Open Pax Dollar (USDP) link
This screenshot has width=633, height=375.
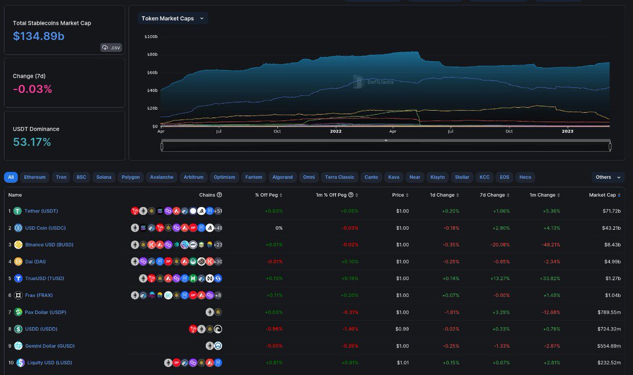click(46, 312)
